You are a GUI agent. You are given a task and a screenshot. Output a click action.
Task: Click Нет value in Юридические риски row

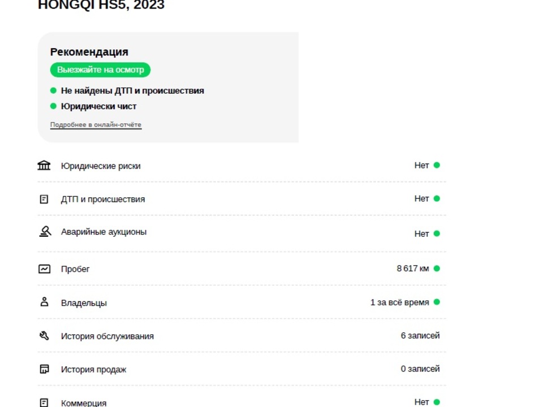[x=421, y=166]
